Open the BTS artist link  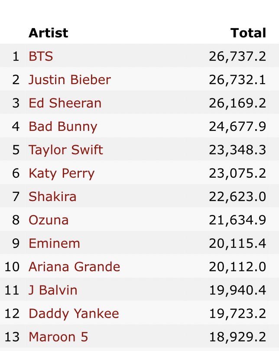coord(41,56)
